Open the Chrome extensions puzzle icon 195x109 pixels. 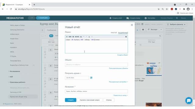[184, 9]
